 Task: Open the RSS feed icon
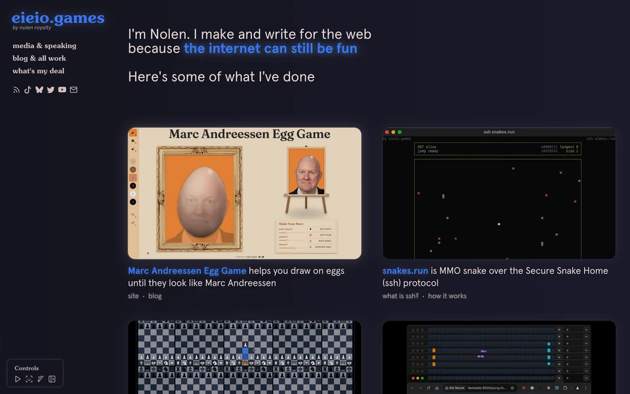(x=16, y=90)
